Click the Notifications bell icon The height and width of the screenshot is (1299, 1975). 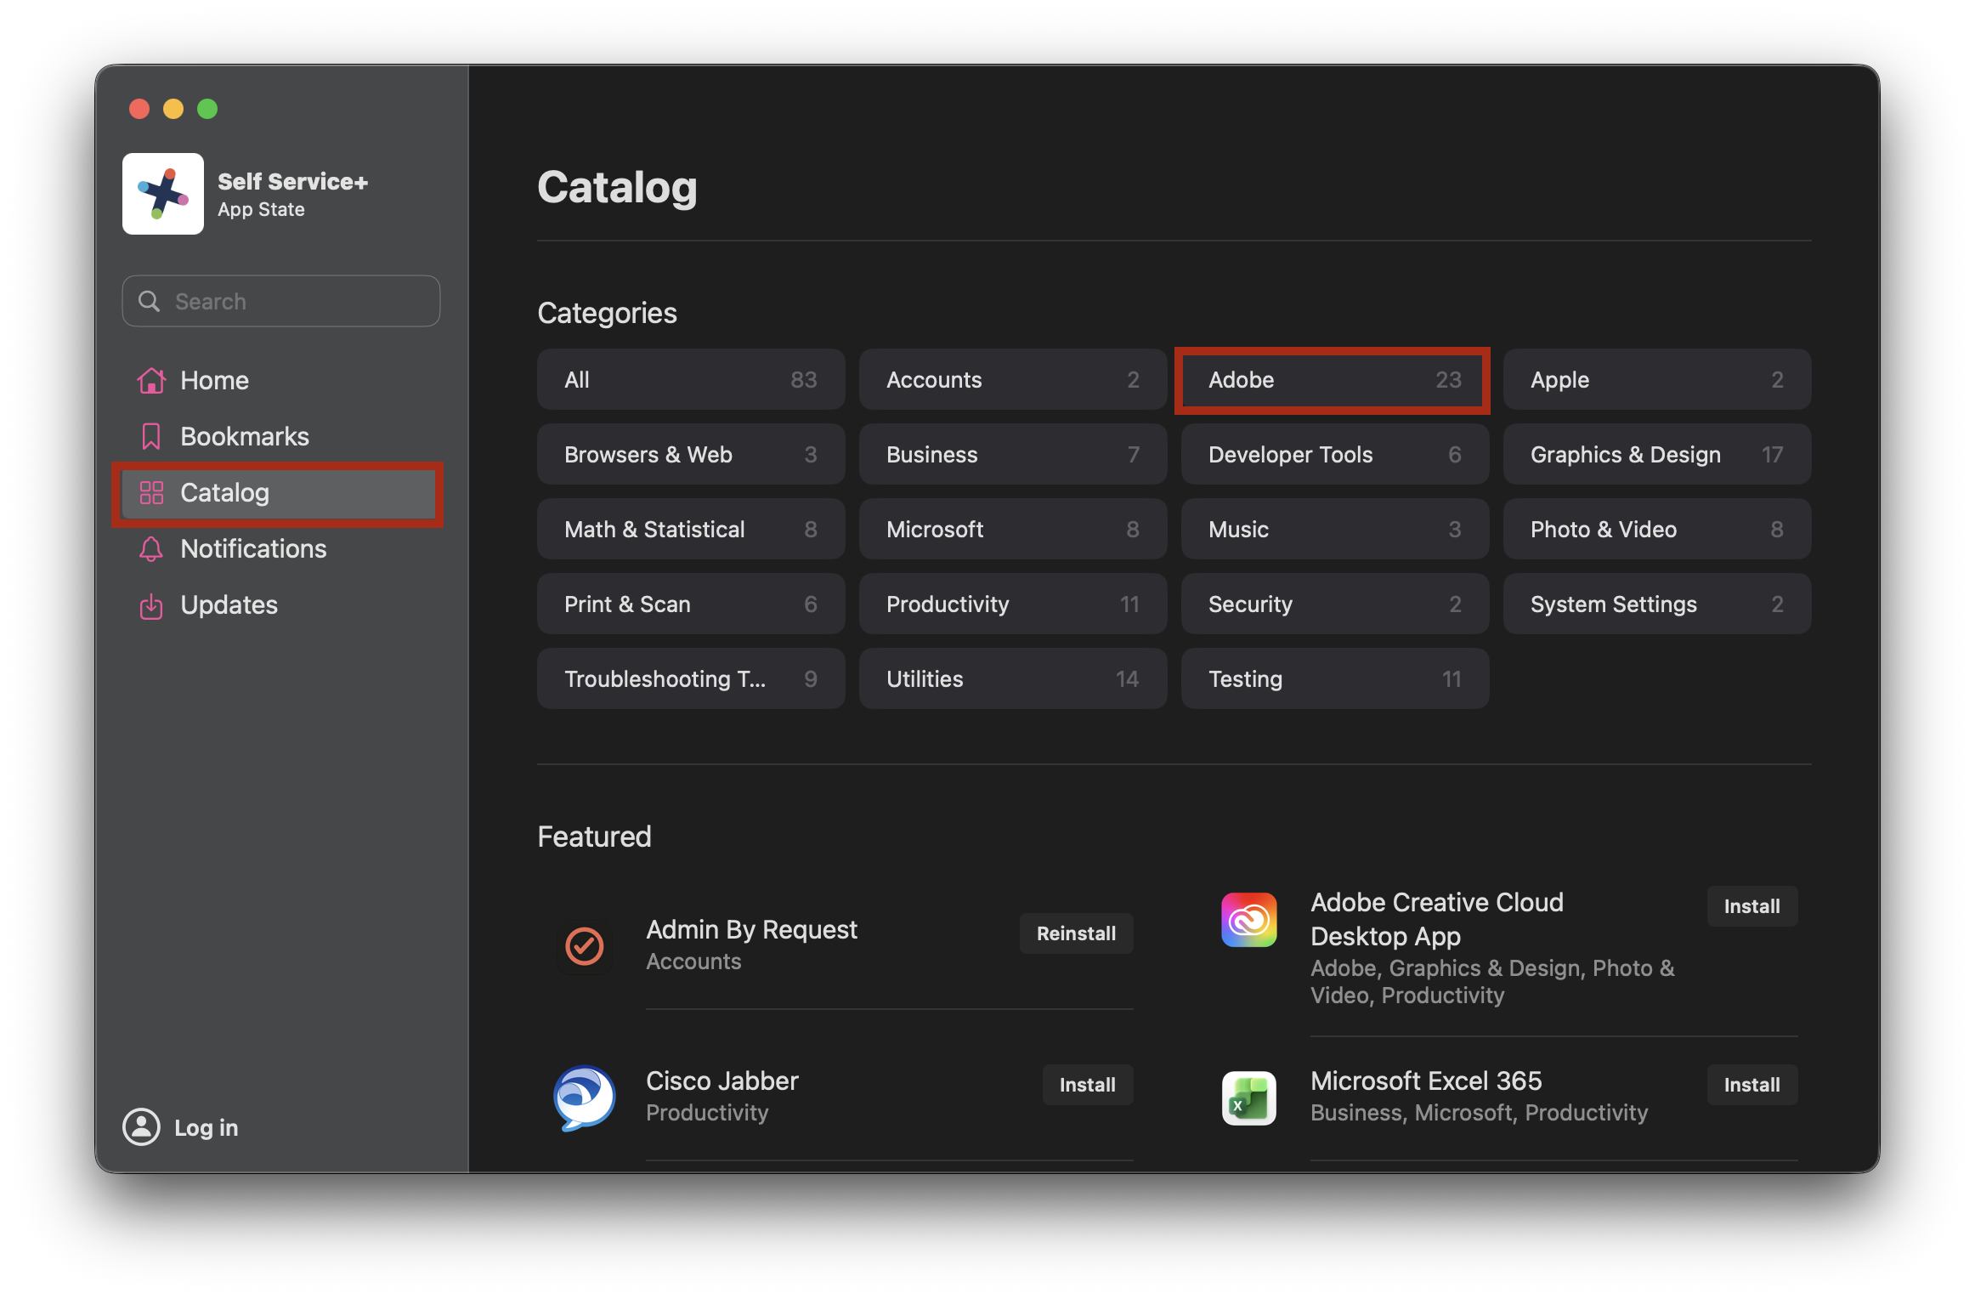click(151, 549)
